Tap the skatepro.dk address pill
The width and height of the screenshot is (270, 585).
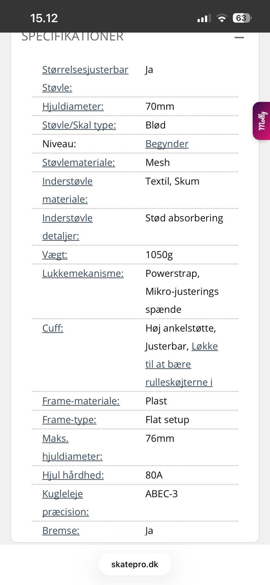(135, 564)
